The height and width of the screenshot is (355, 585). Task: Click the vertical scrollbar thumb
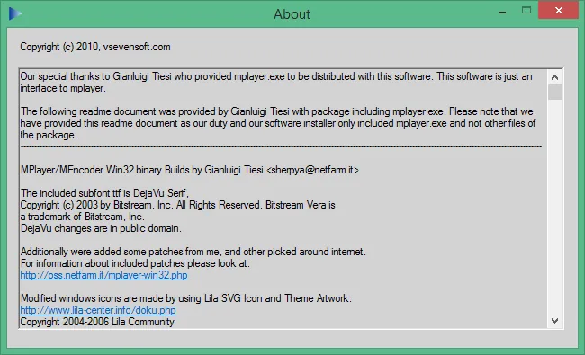click(554, 92)
